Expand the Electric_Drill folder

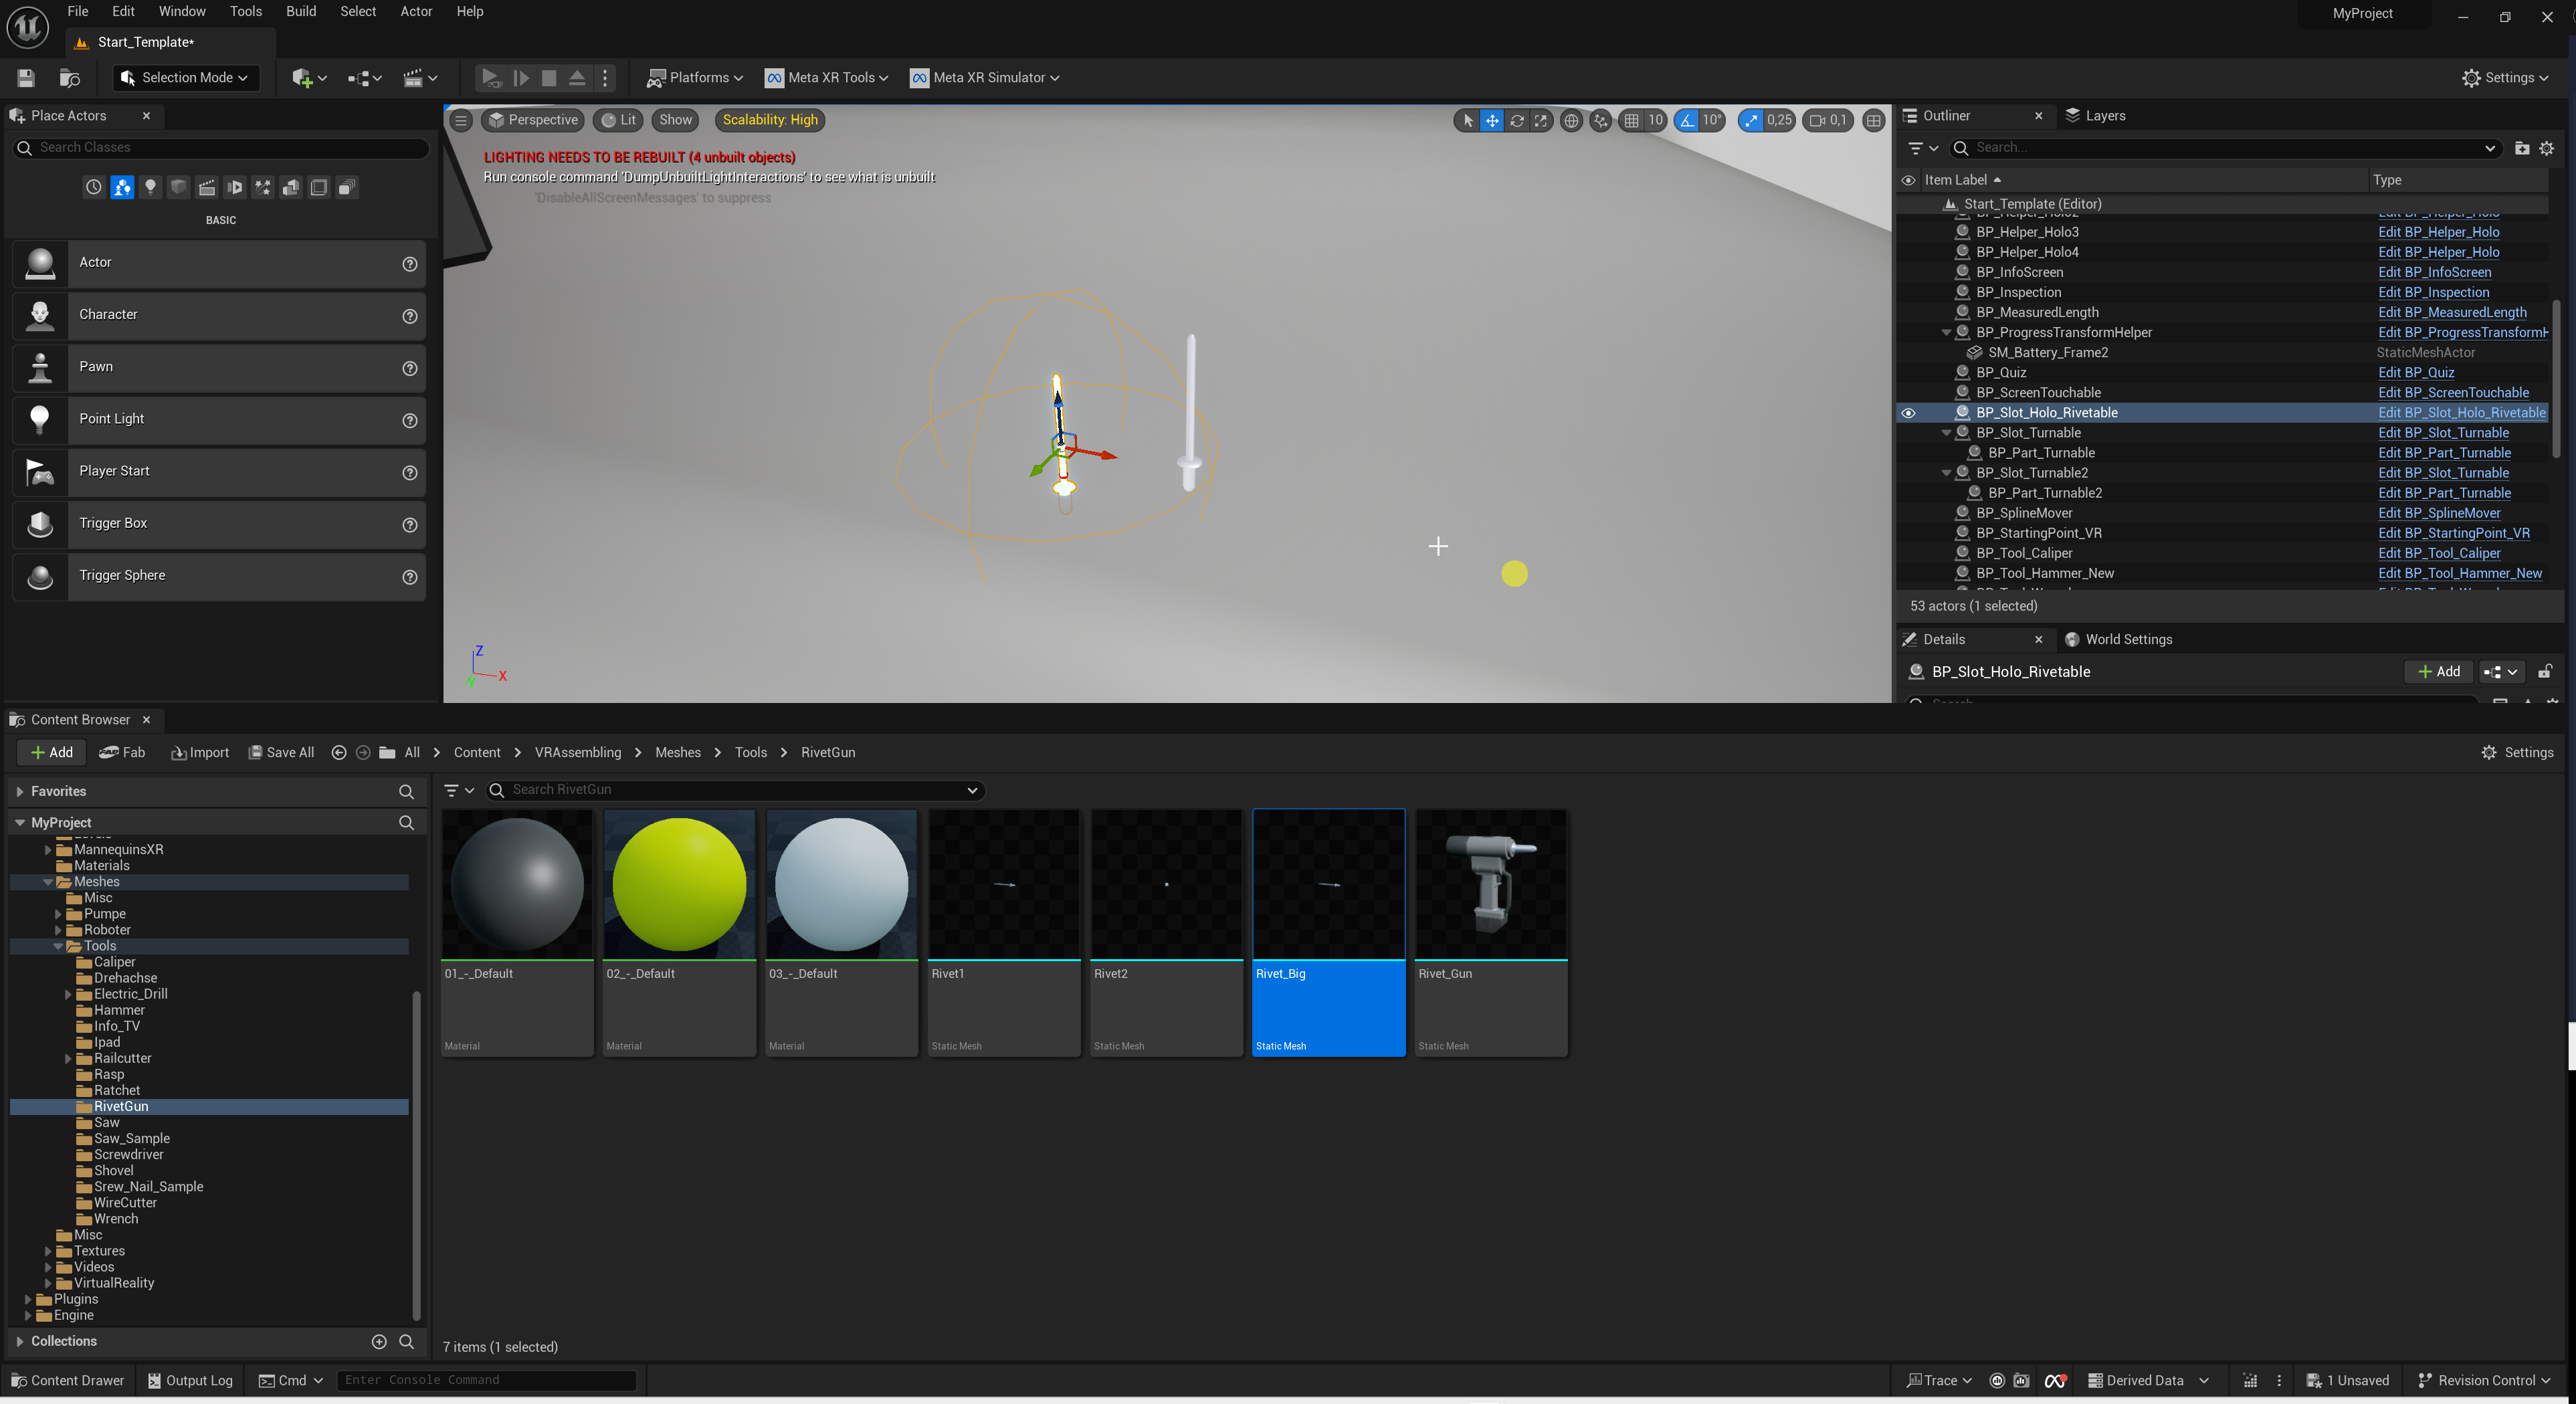tap(68, 994)
